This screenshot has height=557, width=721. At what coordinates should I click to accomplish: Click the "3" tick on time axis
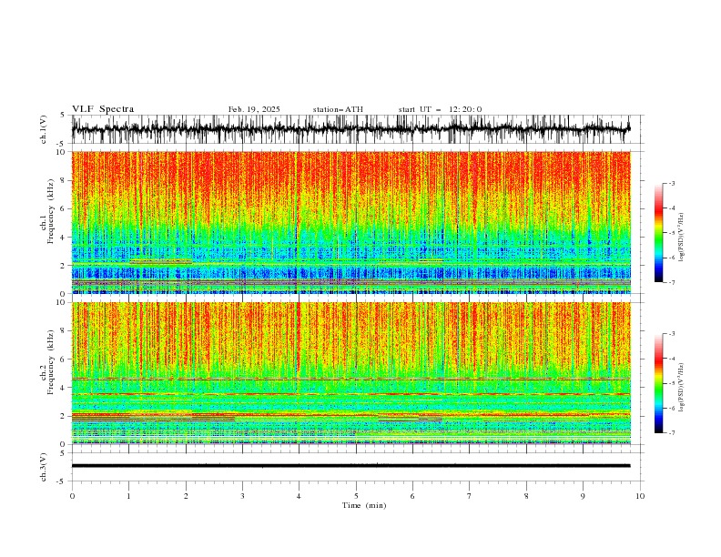tap(242, 496)
